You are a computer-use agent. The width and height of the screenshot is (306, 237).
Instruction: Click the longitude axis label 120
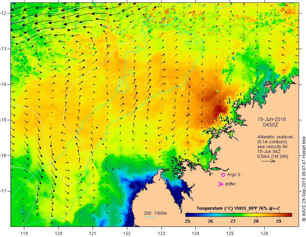[58, 233]
